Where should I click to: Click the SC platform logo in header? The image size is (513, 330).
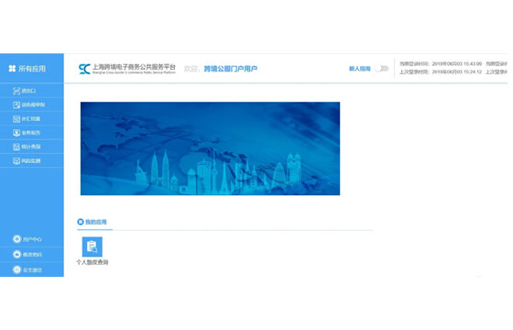point(84,69)
